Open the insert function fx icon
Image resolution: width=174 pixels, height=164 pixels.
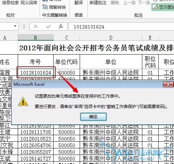coord(61,26)
